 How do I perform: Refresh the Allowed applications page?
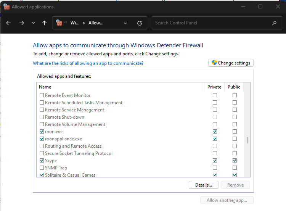click(x=140, y=23)
